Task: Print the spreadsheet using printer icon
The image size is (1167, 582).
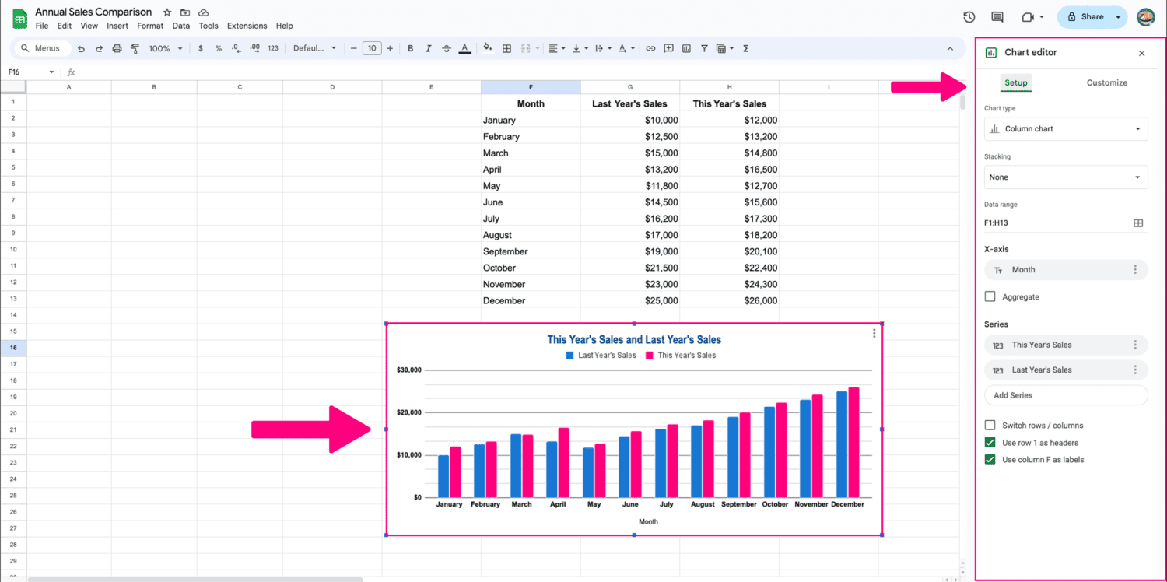Action: (117, 48)
